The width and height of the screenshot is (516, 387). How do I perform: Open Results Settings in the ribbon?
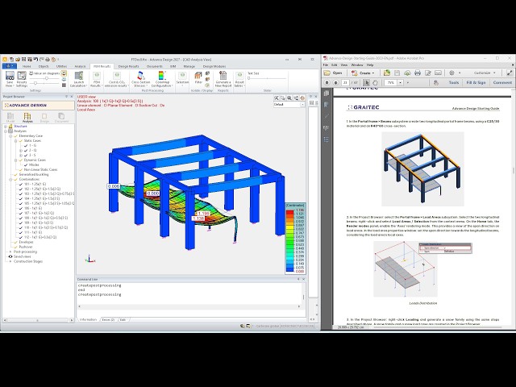click(x=22, y=79)
